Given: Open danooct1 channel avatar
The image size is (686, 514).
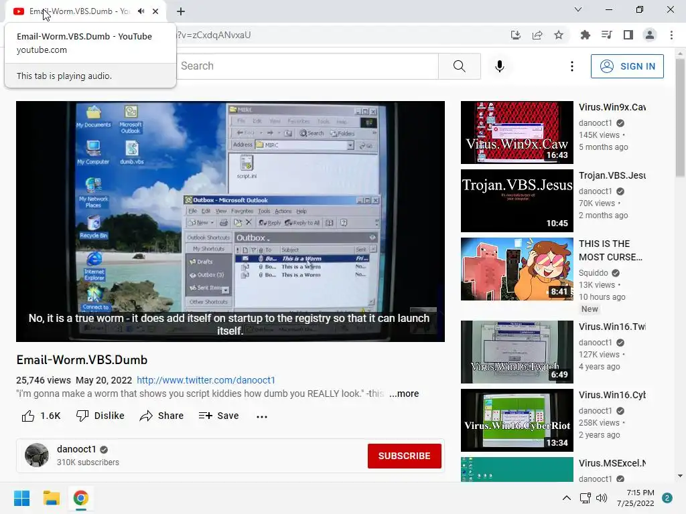Looking at the screenshot, I should [x=37, y=455].
